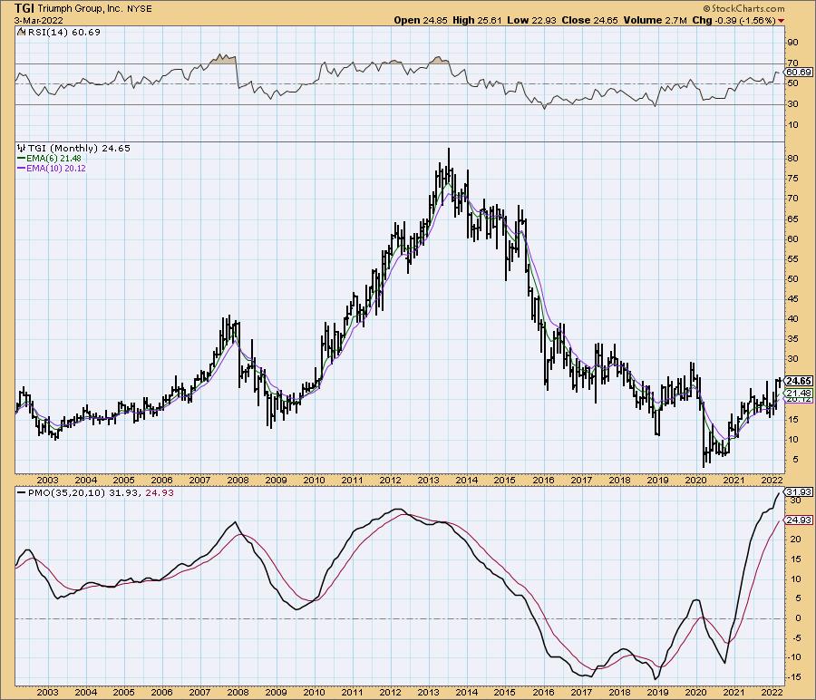
Task: Click the 35 label on price axis
Action: [x=792, y=339]
